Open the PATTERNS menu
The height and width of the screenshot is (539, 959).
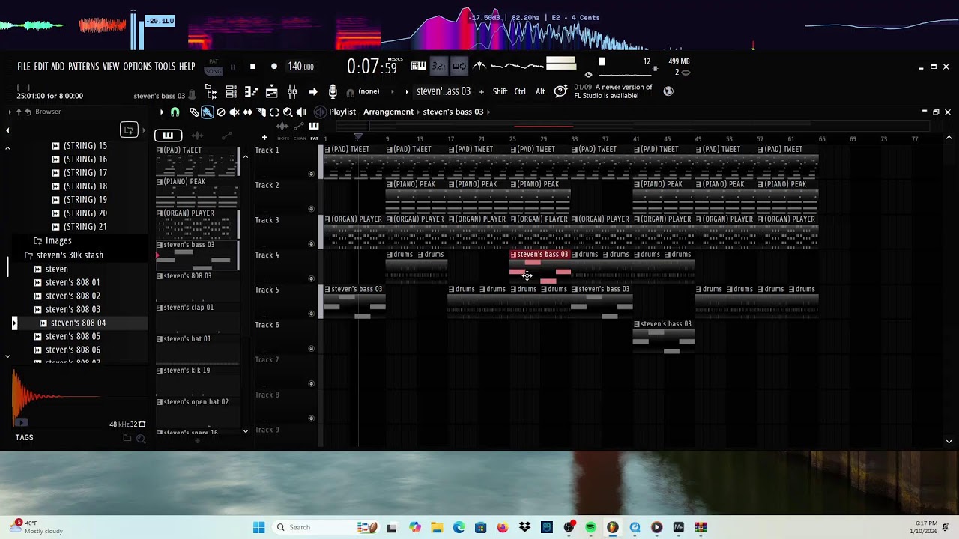83,67
